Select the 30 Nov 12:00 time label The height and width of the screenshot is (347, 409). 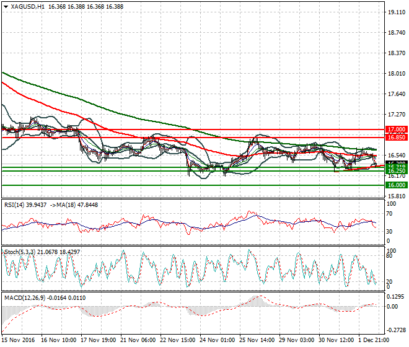point(336,340)
